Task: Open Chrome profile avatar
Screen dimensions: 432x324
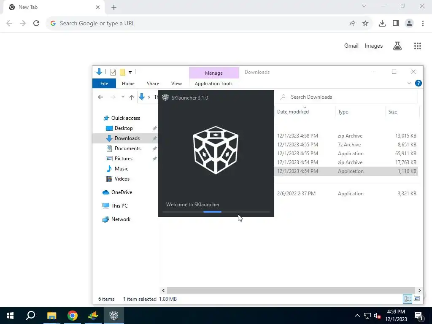Action: pyautogui.click(x=409, y=24)
